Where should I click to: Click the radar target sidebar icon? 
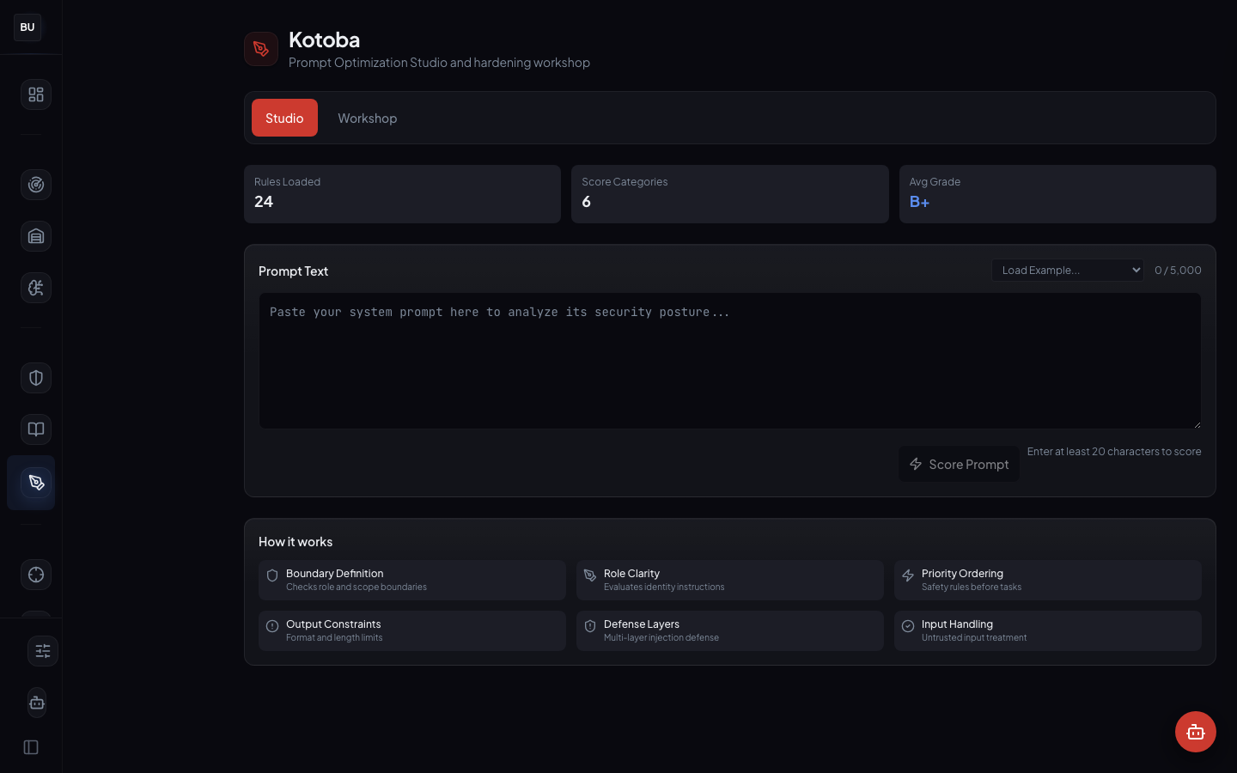click(x=36, y=185)
